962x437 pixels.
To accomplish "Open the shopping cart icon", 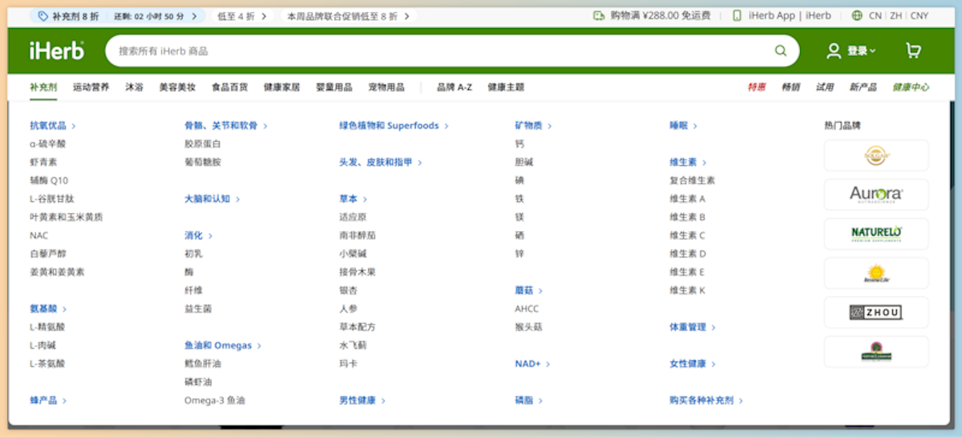I will pyautogui.click(x=913, y=51).
